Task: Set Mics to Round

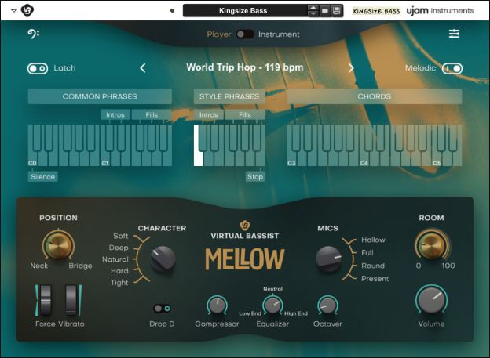Action: pyautogui.click(x=373, y=266)
